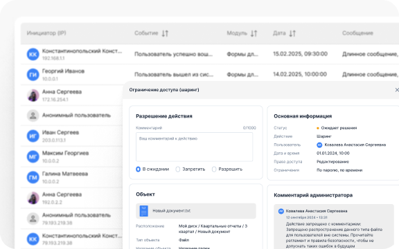Open Анна Сергеева photo avatar at 172.16.254.1

click(33, 95)
